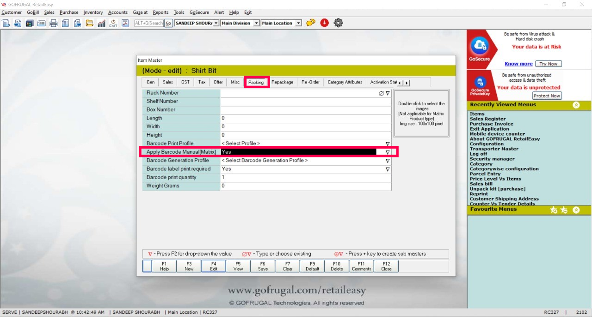This screenshot has height=317, width=592.
Task: Click the Shelf Number input field
Action: 306,102
